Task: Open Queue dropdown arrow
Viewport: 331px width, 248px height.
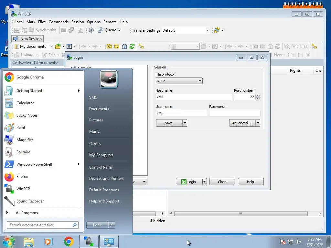Action: pyautogui.click(x=119, y=30)
